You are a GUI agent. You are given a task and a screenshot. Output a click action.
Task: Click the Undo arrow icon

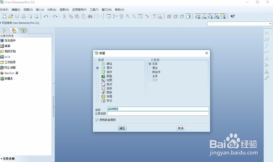[x=46, y=16]
